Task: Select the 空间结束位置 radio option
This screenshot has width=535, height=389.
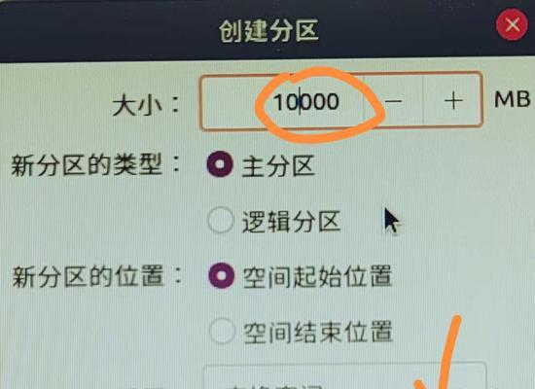Action: 222,331
